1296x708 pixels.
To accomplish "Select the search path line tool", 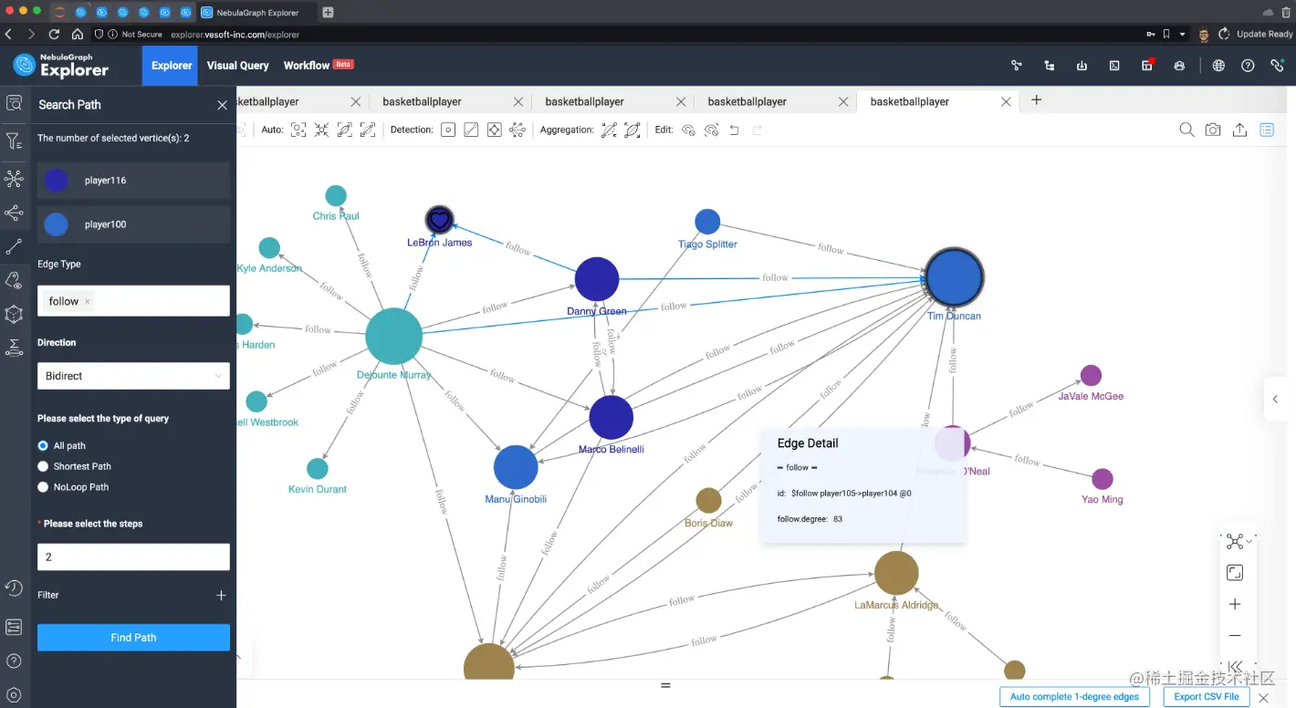I will [14, 246].
